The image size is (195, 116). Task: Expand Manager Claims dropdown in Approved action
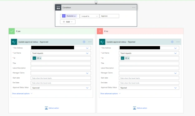click(x=87, y=73)
